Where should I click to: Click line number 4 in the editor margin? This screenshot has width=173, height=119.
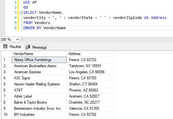(15, 18)
